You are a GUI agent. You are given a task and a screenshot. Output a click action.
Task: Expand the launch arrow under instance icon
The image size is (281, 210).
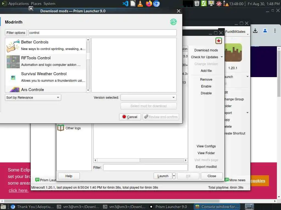(247, 77)
